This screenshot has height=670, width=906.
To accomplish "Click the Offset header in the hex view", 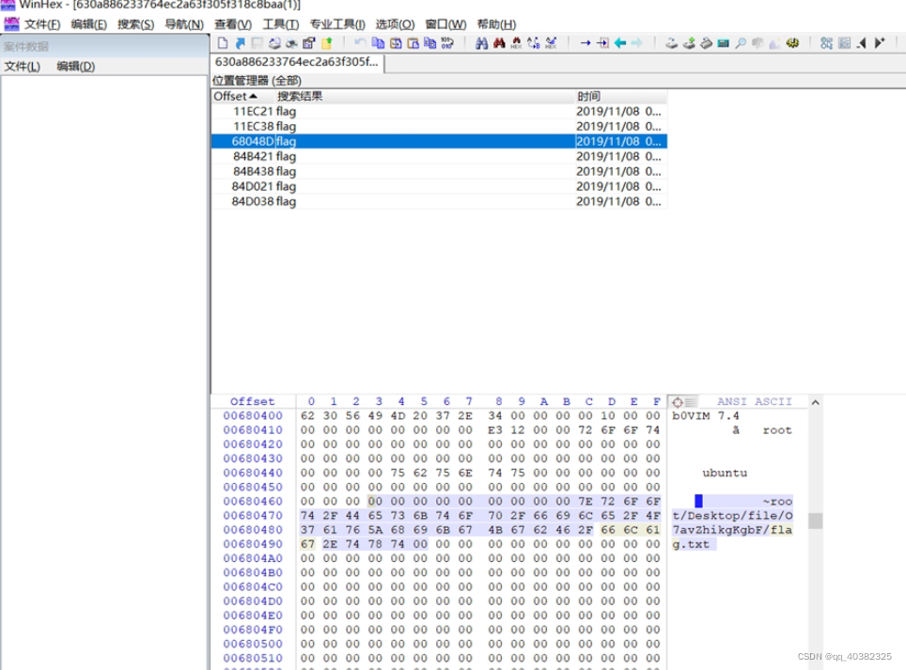I will 253,401.
